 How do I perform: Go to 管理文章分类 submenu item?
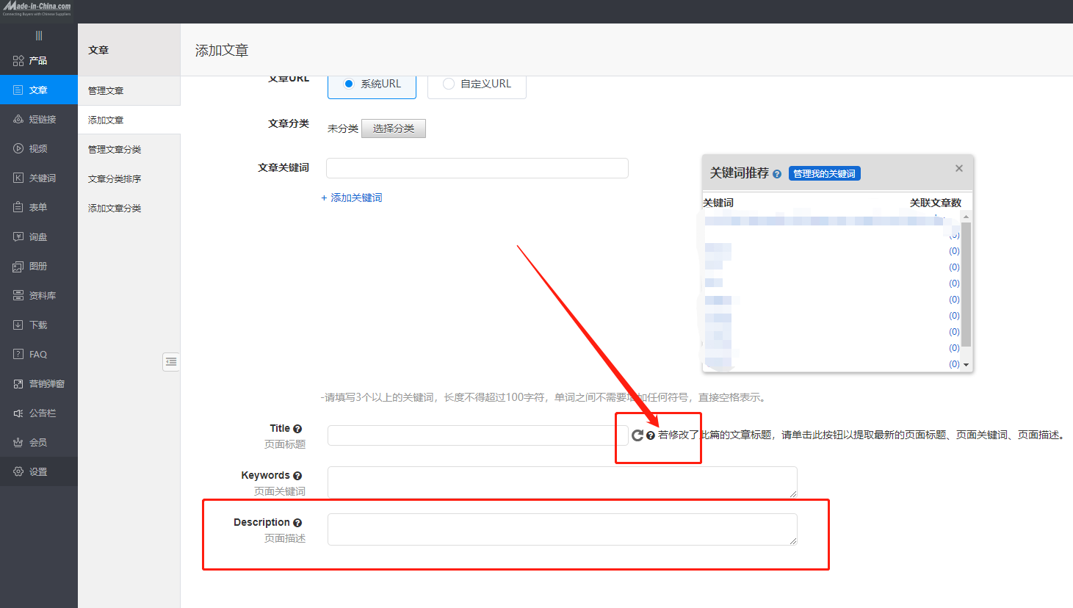point(115,149)
